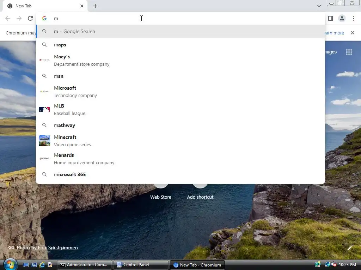The image size is (361, 270).
Task: Click Show Desktop quick launch icon
Action: coord(25,265)
